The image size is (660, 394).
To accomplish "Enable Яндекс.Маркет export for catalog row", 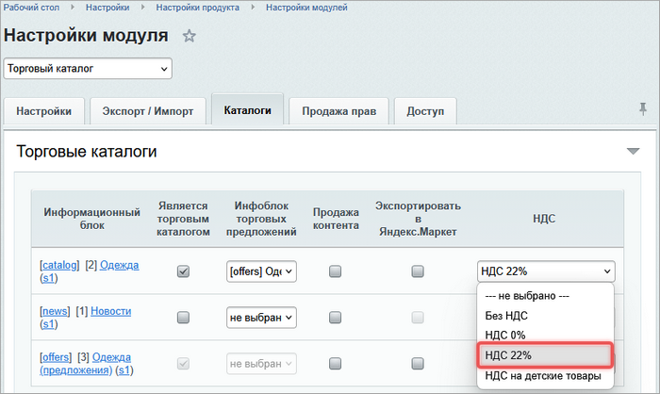I will 418,271.
